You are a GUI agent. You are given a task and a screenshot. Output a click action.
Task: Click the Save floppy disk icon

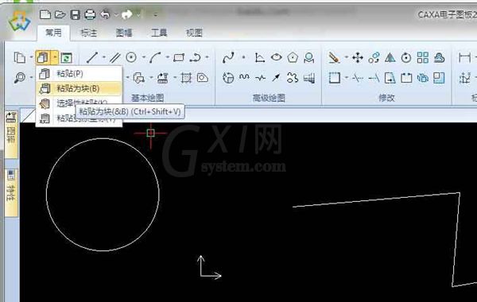point(76,14)
